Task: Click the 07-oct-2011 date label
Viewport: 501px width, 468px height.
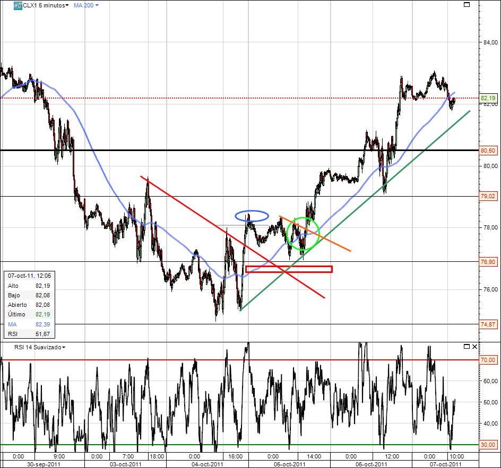Action: (445, 464)
